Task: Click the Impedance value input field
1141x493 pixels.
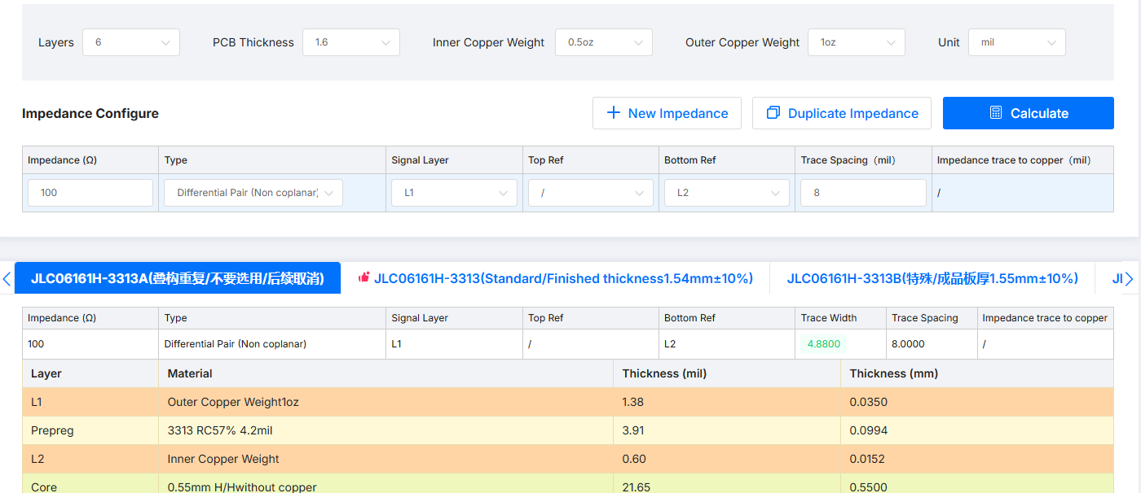Action: (x=90, y=193)
